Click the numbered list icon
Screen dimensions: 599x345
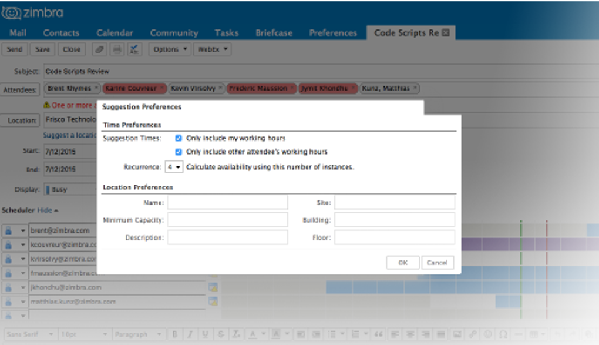355,334
